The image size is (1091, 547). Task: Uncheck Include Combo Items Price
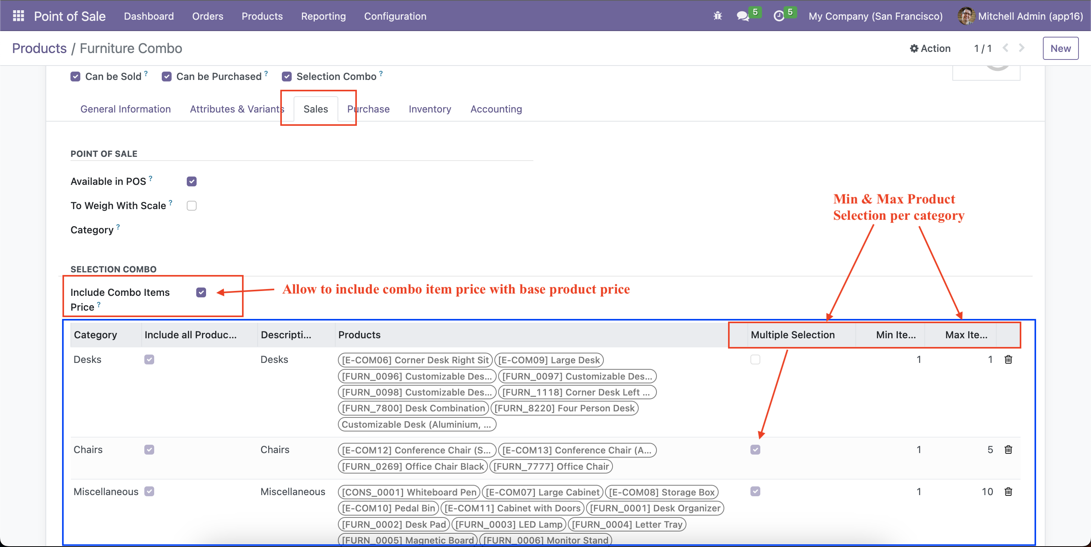pyautogui.click(x=201, y=292)
